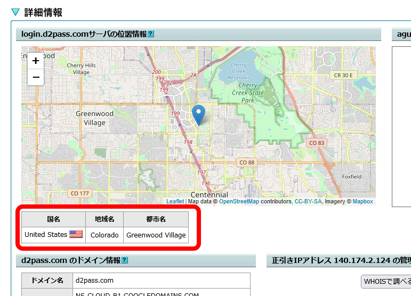Viewport: 411px width, 296px height.
Task: Select the Colorado region cell
Action: 104,235
